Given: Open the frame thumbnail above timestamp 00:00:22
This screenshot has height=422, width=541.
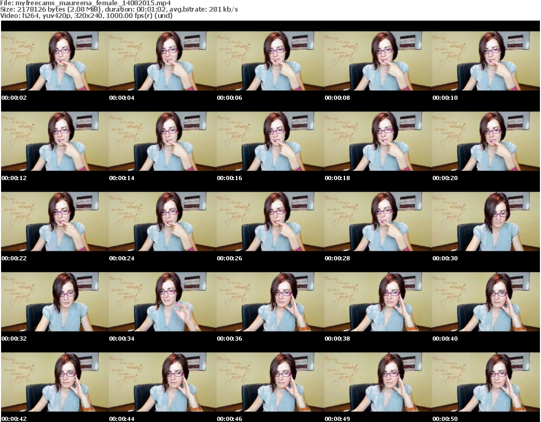Looking at the screenshot, I should pos(55,221).
